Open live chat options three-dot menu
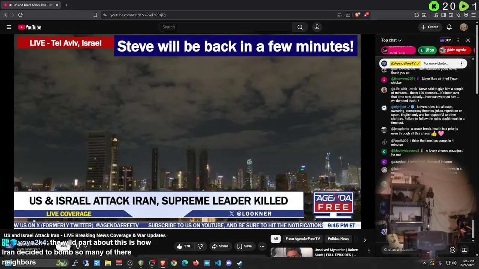 [458, 40]
